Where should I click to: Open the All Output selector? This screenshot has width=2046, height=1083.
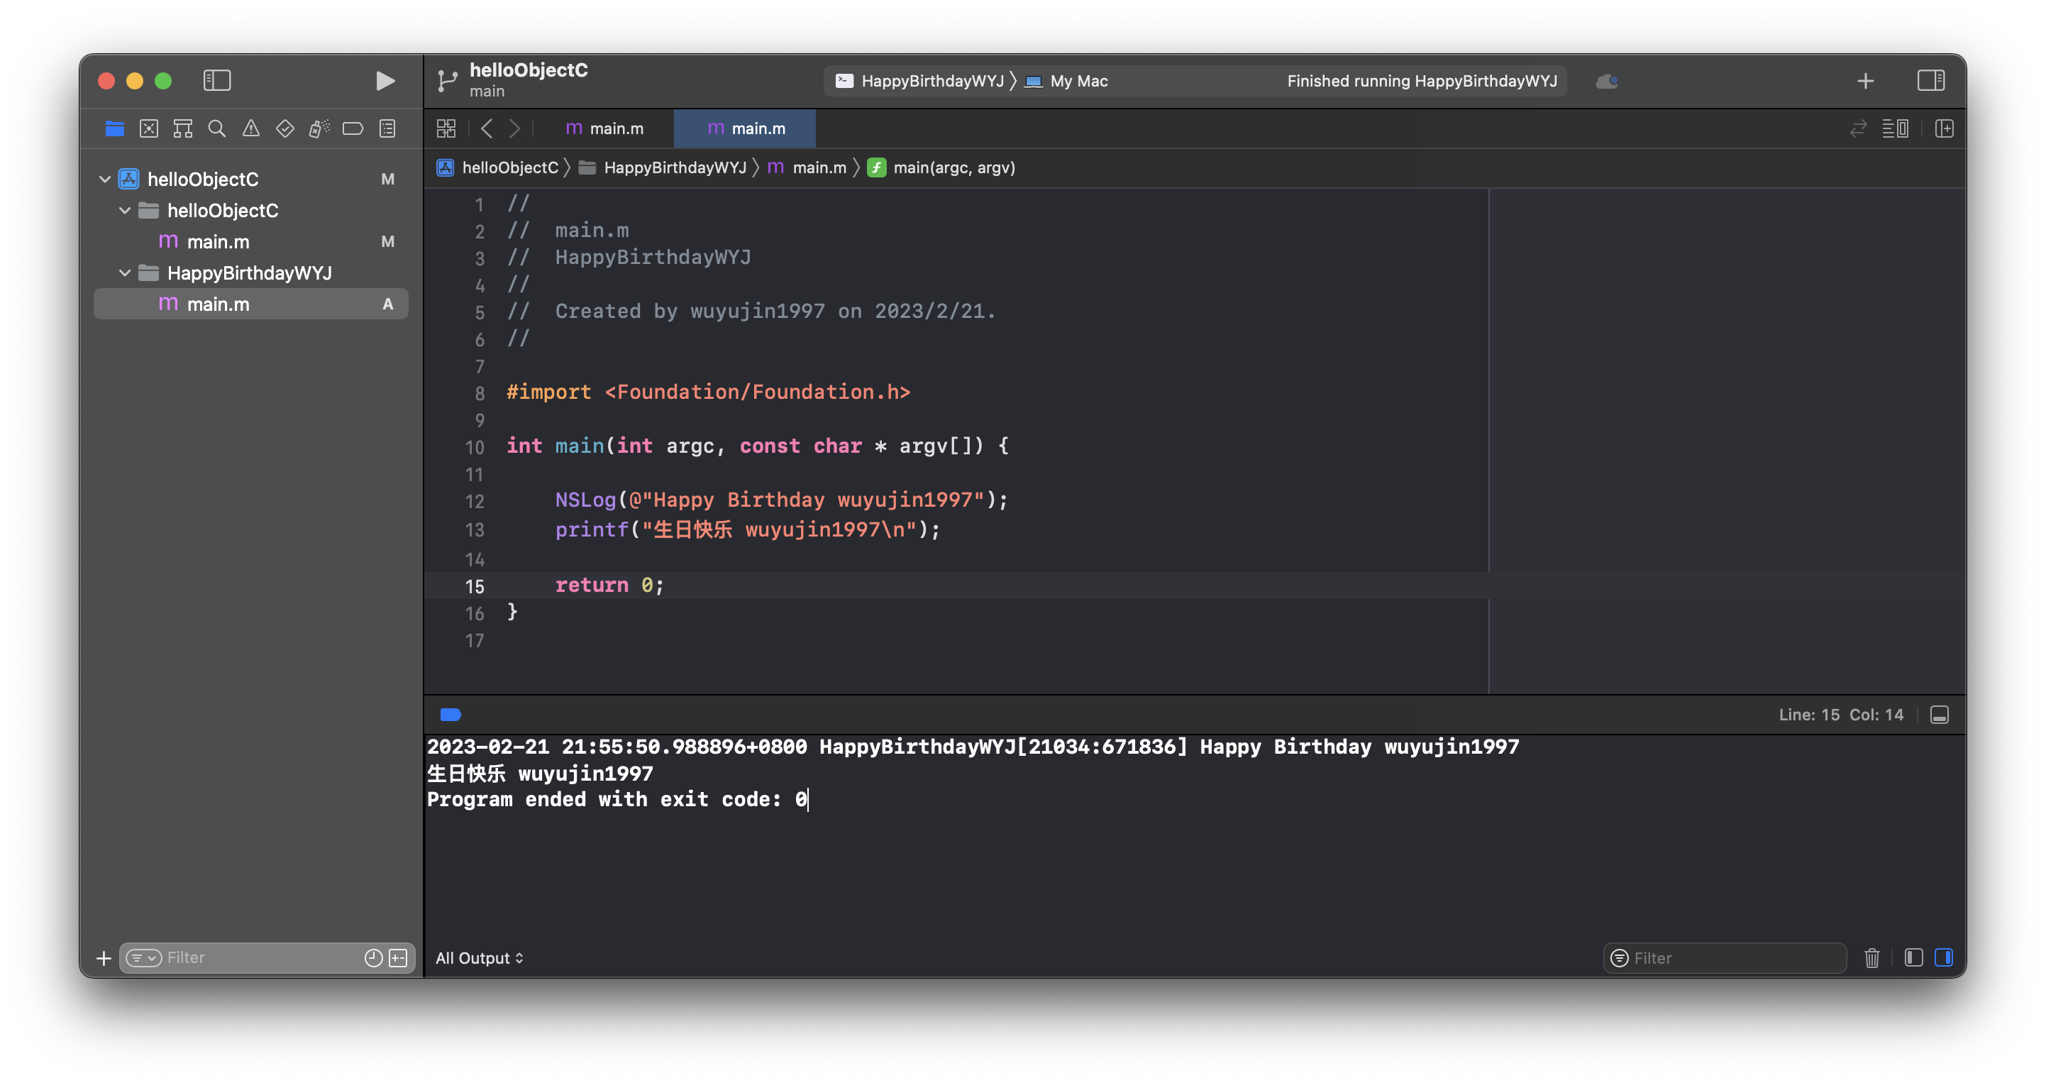click(479, 957)
